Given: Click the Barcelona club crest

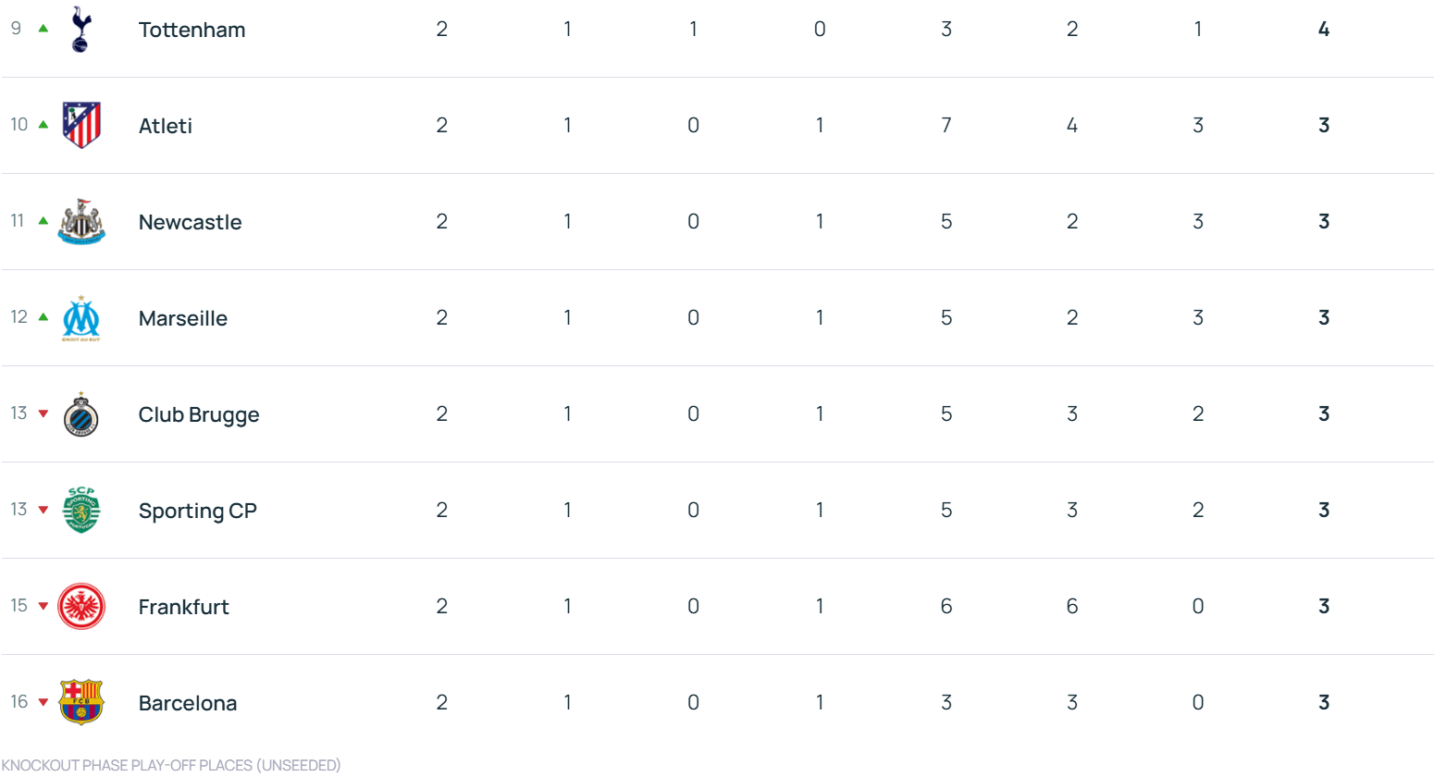Looking at the screenshot, I should pyautogui.click(x=81, y=702).
